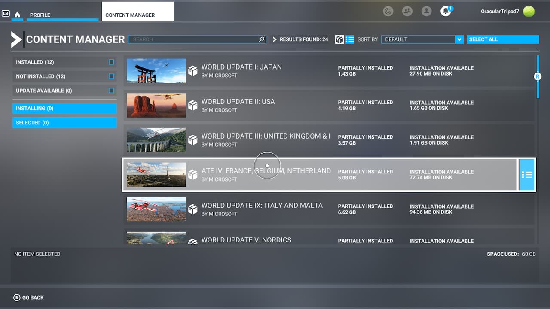Click the home icon tab
This screenshot has width=550, height=309.
click(x=17, y=15)
